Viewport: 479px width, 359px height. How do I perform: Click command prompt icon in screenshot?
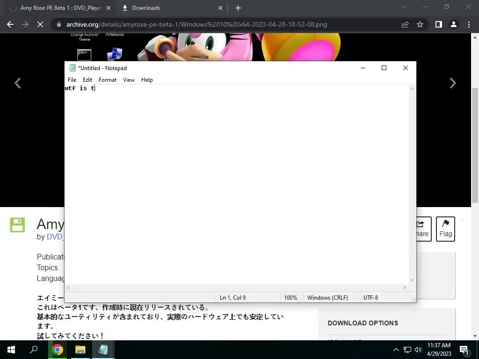coord(84,55)
